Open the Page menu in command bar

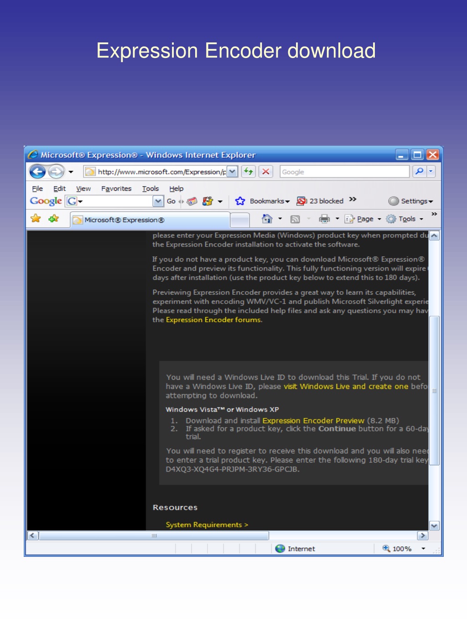click(x=363, y=219)
